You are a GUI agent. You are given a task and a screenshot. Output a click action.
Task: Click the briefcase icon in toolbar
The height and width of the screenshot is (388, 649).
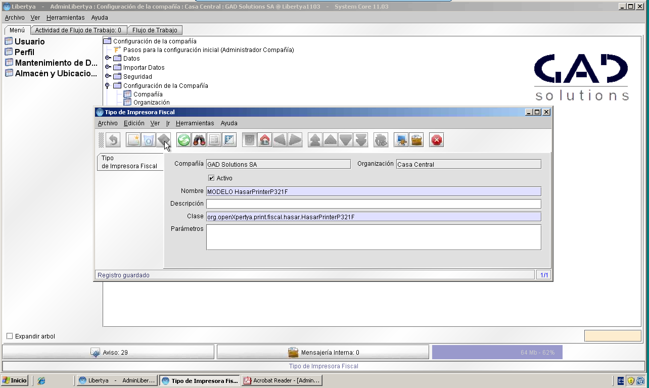point(416,140)
